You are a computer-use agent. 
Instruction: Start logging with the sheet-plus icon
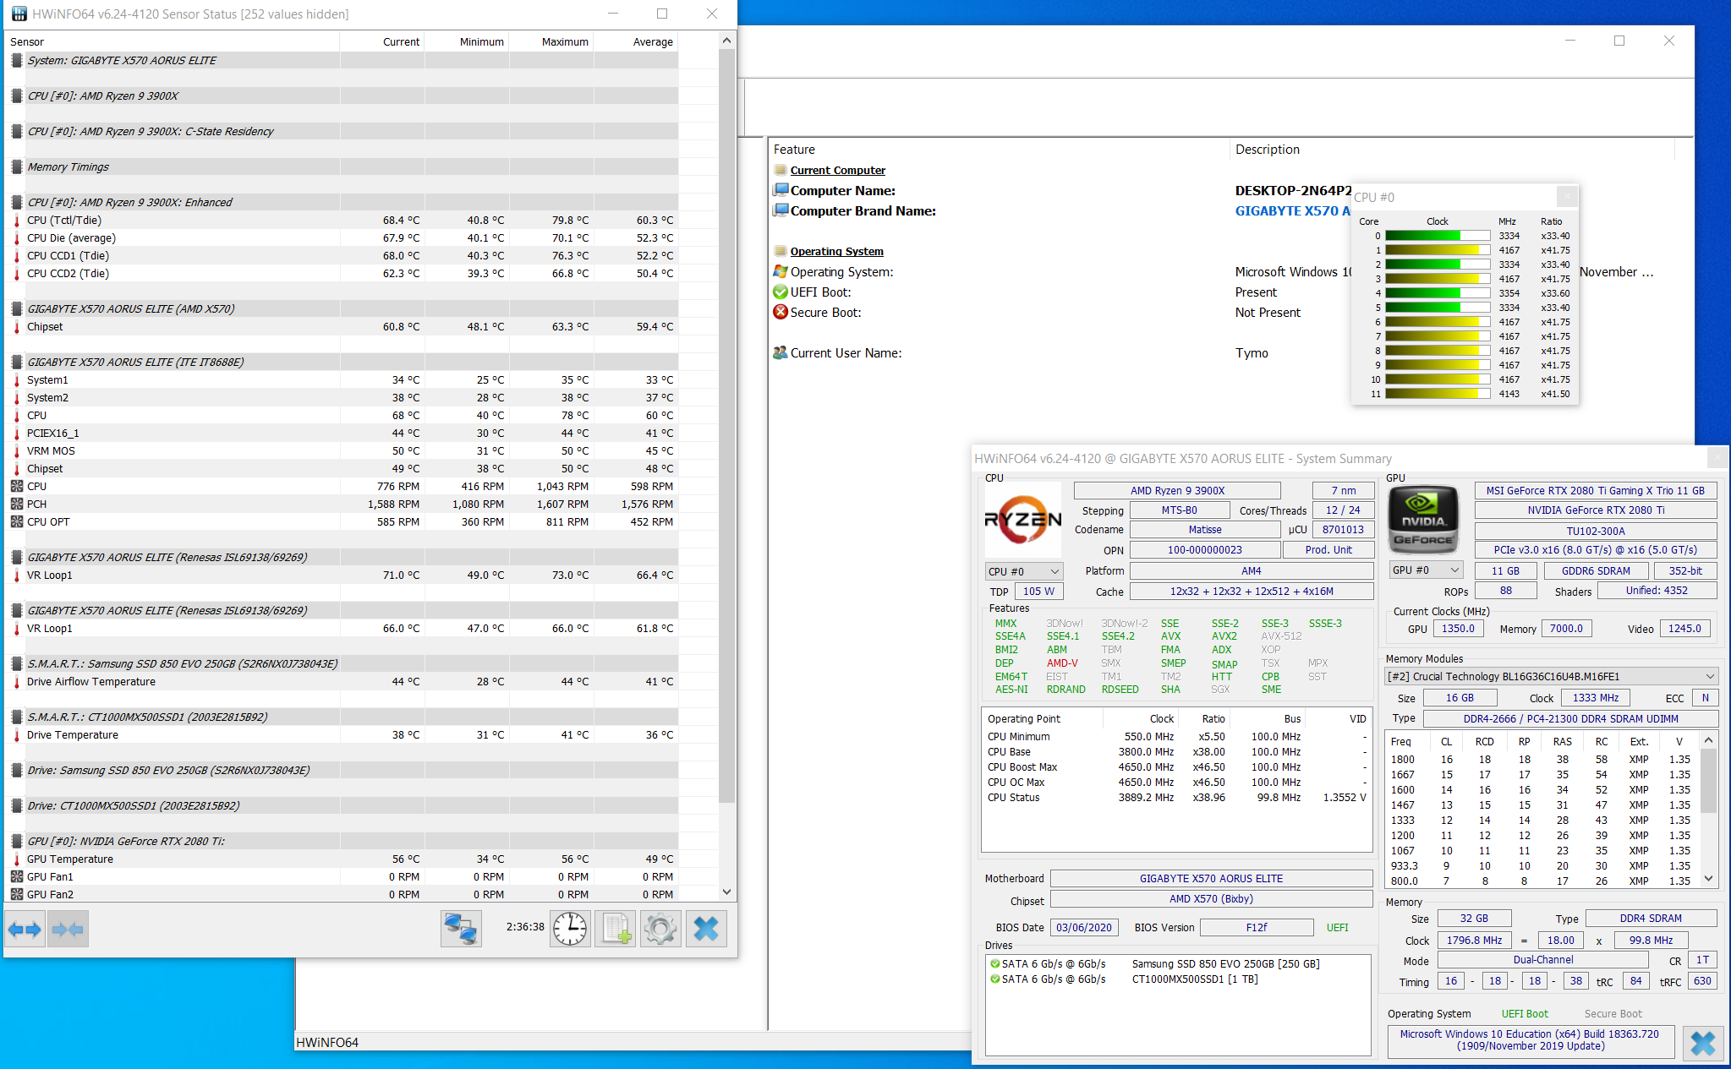616,930
